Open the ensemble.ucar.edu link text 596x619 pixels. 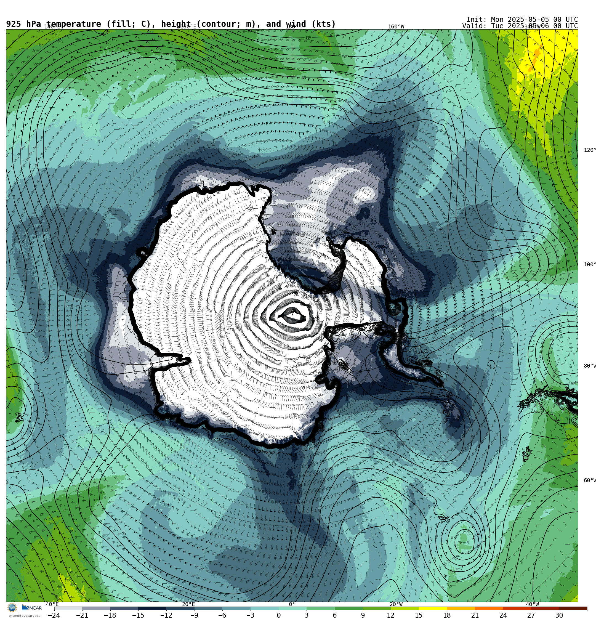coord(24,616)
